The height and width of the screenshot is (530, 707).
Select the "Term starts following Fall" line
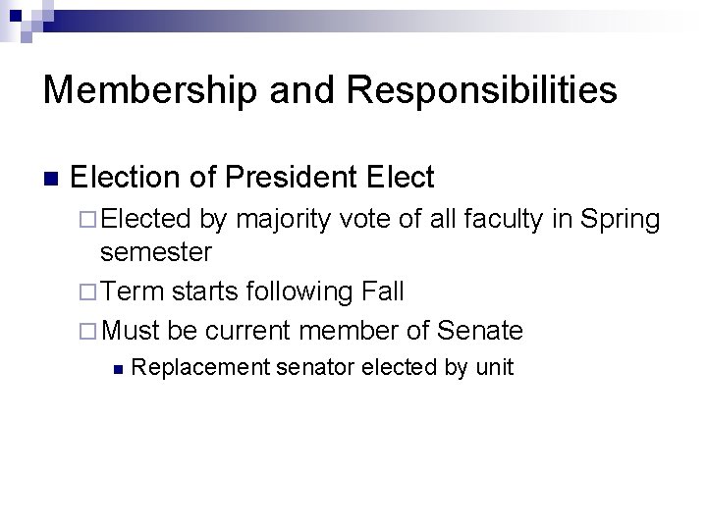[251, 291]
